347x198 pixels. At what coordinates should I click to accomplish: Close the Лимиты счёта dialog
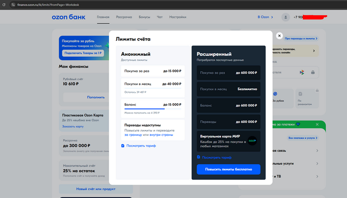pyautogui.click(x=279, y=36)
